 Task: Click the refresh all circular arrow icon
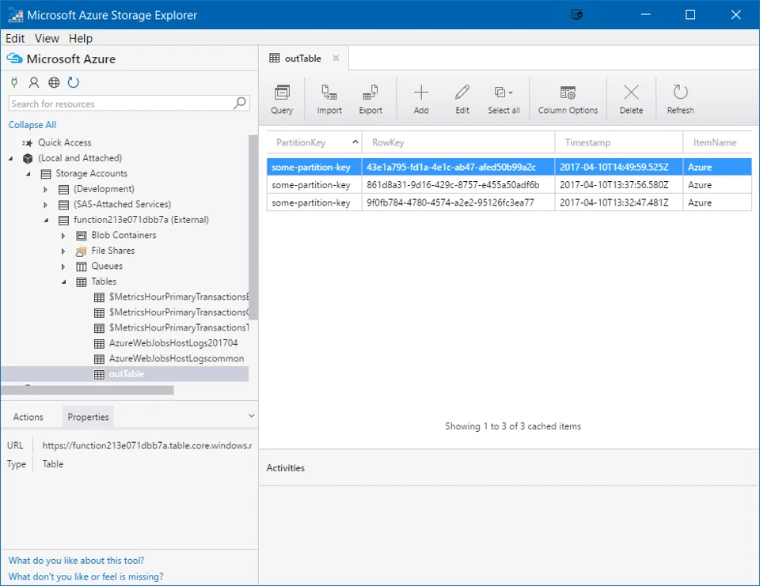point(73,82)
